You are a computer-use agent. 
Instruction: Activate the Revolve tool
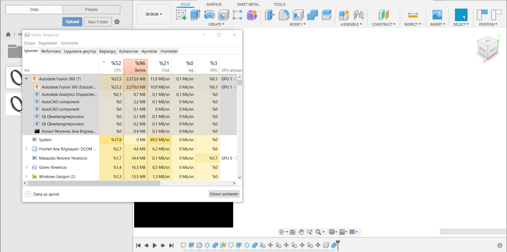(210, 15)
